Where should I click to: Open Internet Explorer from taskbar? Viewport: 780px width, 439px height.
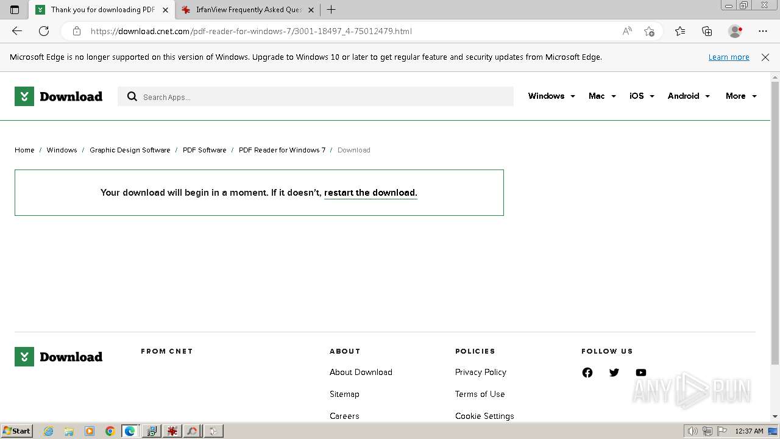click(x=49, y=431)
